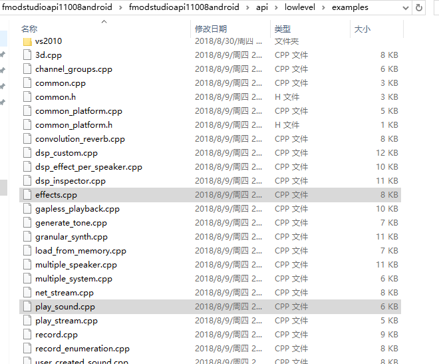Expand the chevron after api breadcrumb

click(x=276, y=7)
